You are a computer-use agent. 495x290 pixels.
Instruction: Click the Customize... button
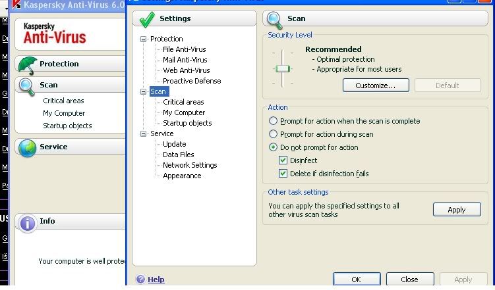376,85
